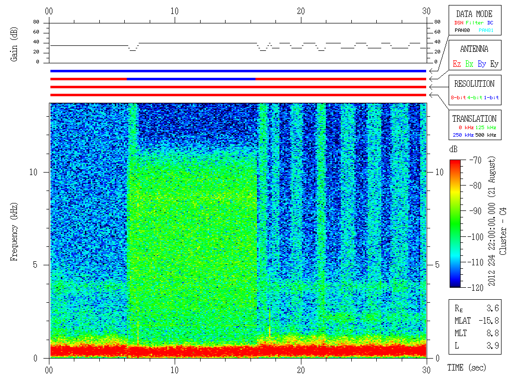
Task: Click the DSN label in the Data Mode legend
Action: [459, 23]
